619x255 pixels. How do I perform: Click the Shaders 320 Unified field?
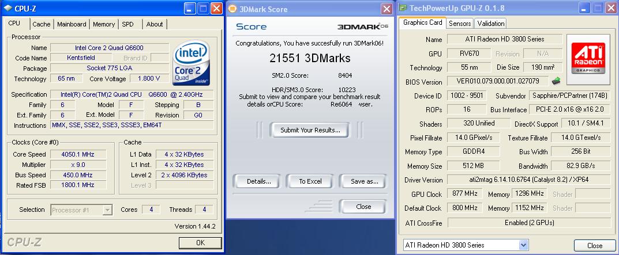click(478, 123)
